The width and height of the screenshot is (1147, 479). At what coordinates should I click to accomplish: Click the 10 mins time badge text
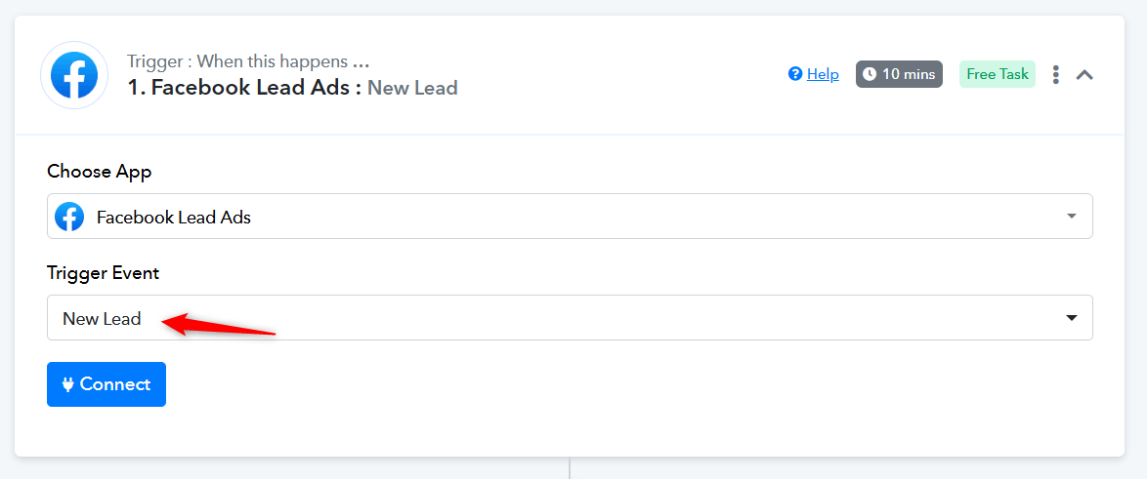point(909,74)
